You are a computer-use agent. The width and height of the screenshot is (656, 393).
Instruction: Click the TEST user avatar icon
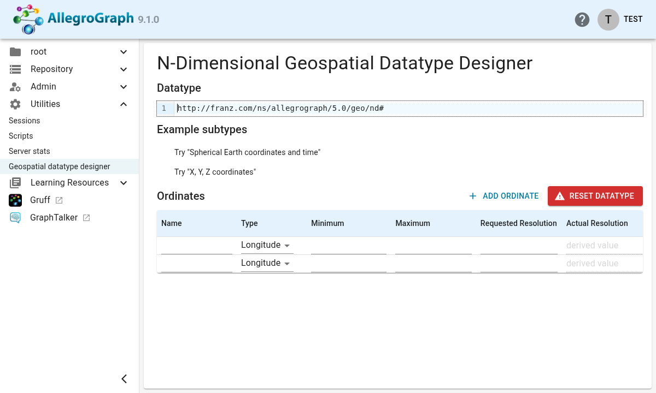click(x=608, y=19)
